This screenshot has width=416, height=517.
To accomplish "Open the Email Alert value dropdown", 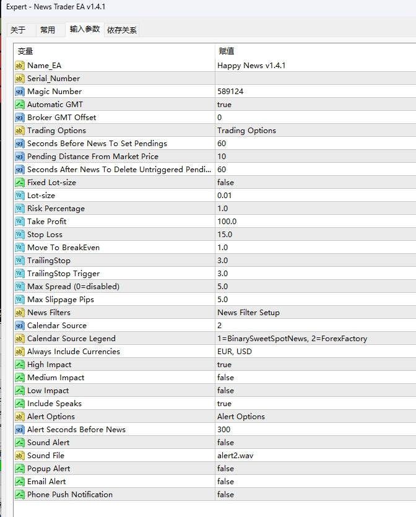I will pos(279,481).
